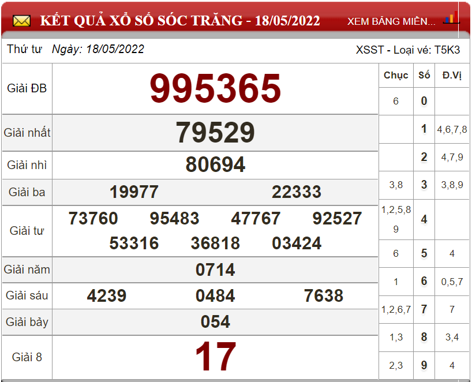Click the Thứ tư weekday label

[x=24, y=49]
